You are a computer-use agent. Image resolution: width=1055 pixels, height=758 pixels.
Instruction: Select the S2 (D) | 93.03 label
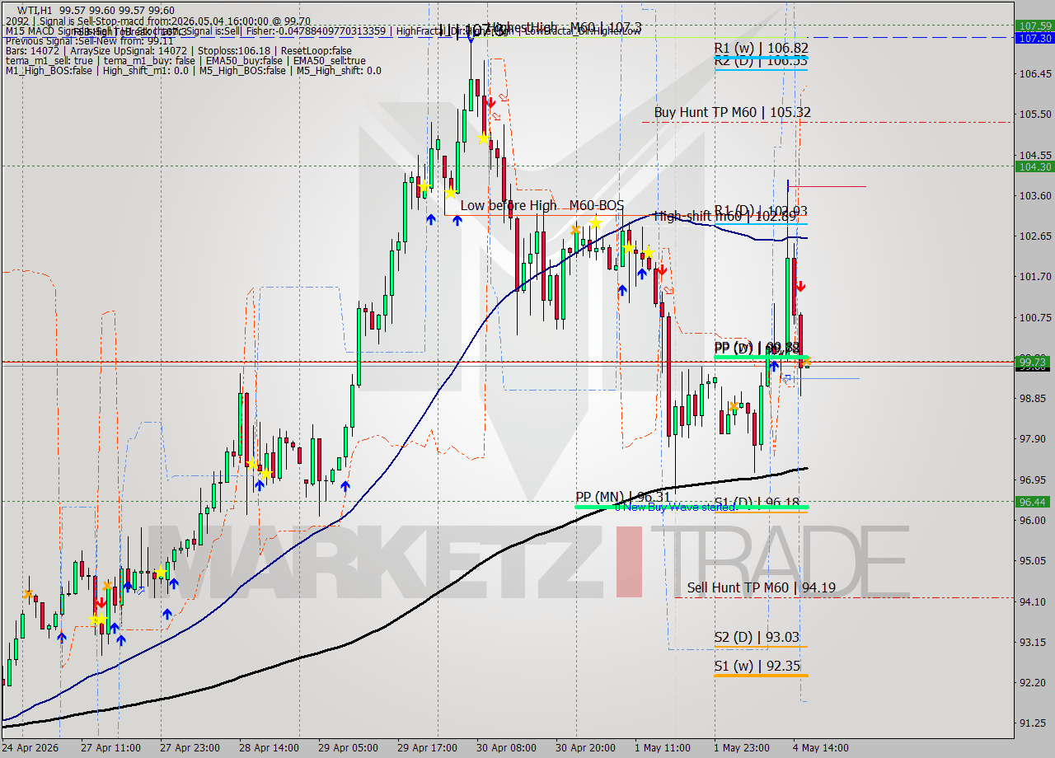pos(757,638)
